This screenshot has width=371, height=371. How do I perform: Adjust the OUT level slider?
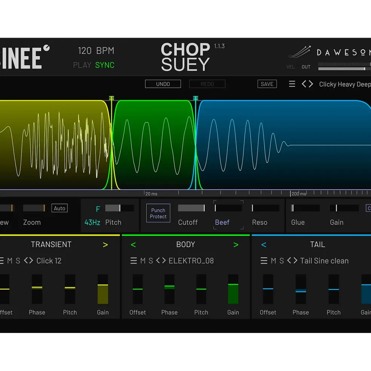point(345,69)
